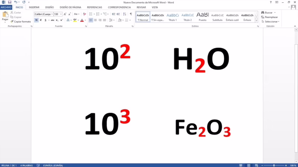Expand the Pegar paste options arrow
298x167 pixels.
click(x=5, y=22)
